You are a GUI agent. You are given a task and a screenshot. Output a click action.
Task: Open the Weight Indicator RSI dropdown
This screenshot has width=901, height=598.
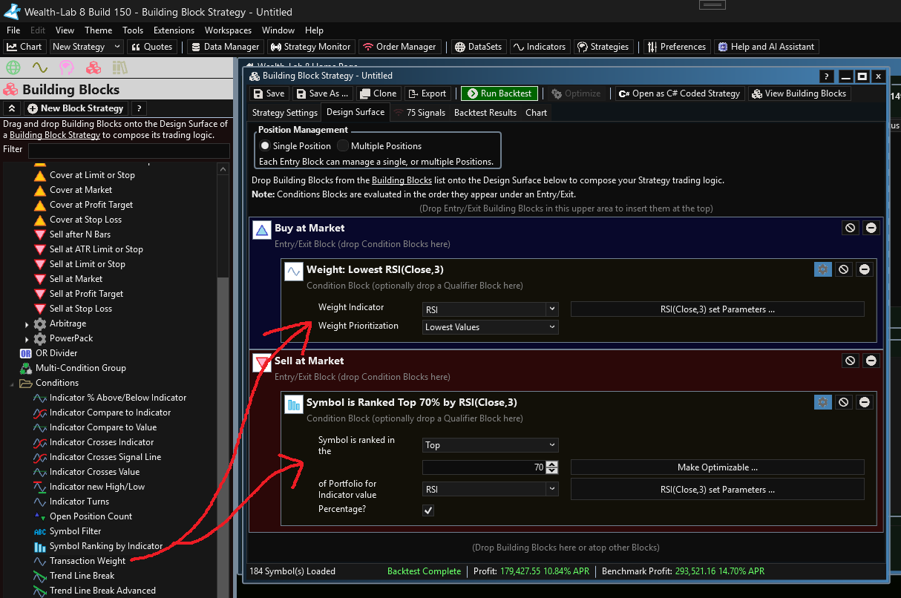490,309
